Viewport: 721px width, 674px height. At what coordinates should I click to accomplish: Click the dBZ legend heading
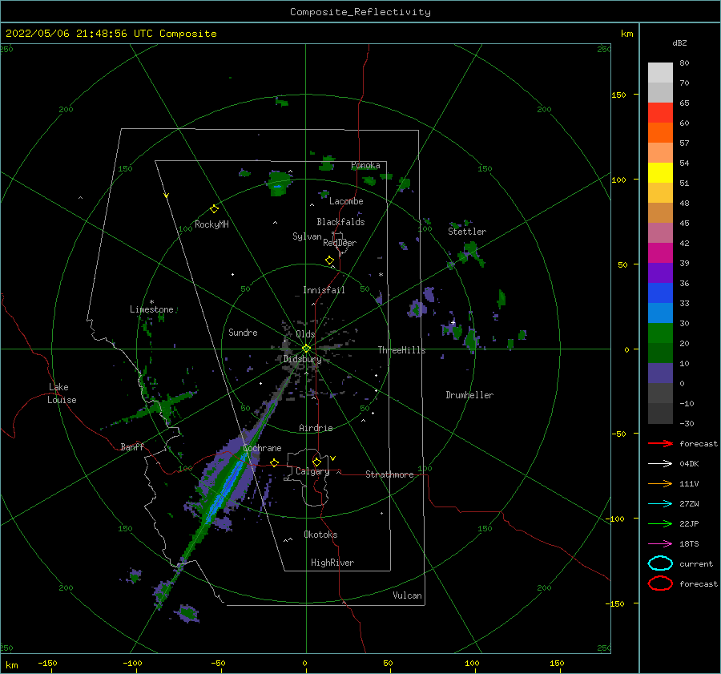click(679, 43)
